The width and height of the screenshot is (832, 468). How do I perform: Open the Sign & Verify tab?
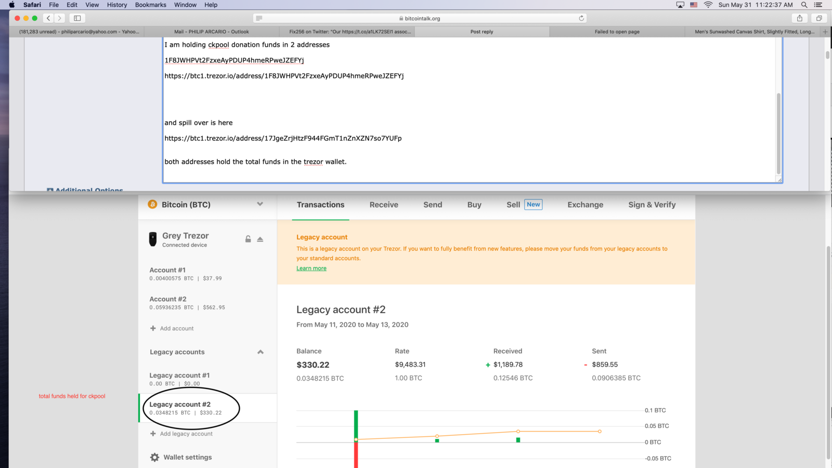652,205
